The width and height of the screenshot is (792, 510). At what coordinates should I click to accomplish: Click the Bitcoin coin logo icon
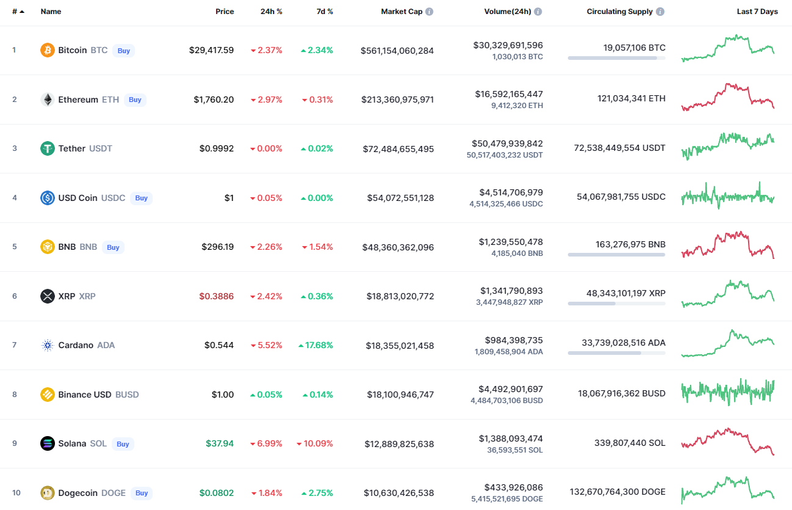pyautogui.click(x=48, y=50)
